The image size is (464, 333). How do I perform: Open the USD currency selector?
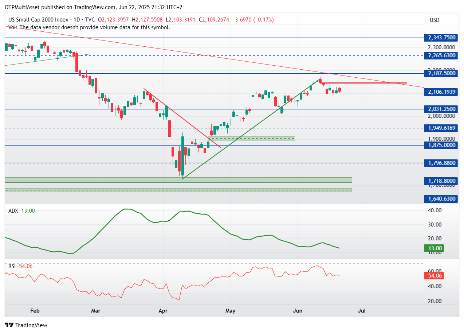(442, 20)
